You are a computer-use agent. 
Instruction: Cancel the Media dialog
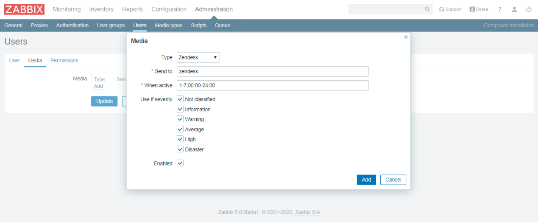pyautogui.click(x=393, y=180)
